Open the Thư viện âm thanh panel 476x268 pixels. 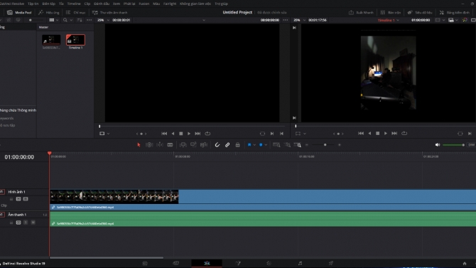coord(110,13)
